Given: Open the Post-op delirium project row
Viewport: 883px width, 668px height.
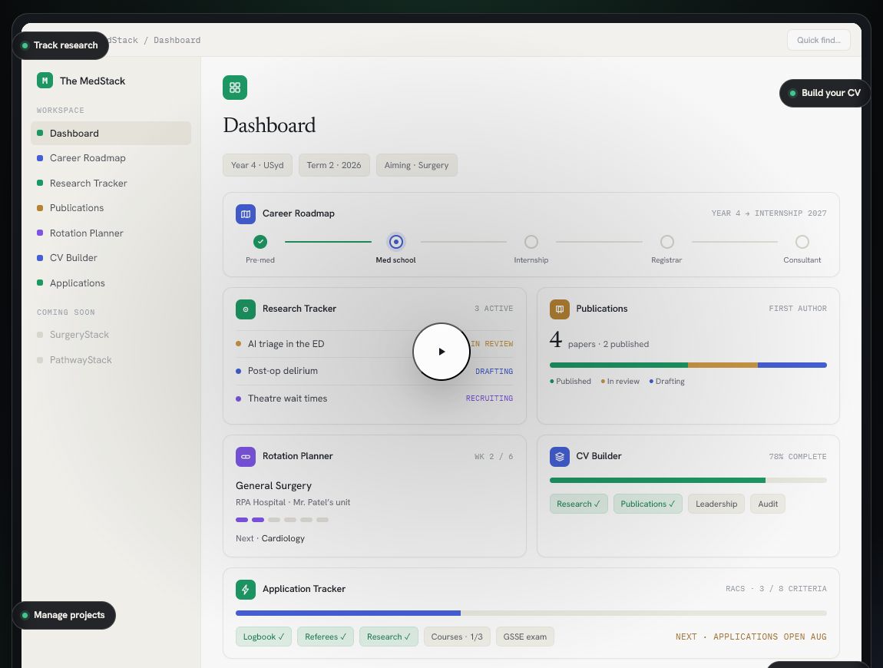Looking at the screenshot, I should click(375, 371).
